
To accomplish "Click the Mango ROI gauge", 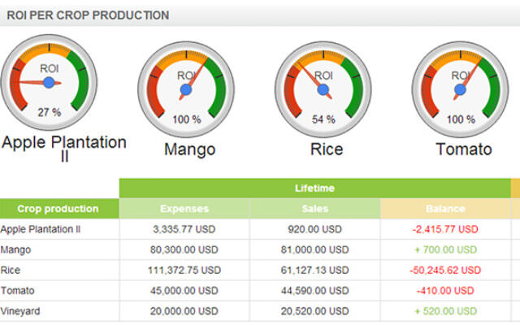I will point(186,89).
